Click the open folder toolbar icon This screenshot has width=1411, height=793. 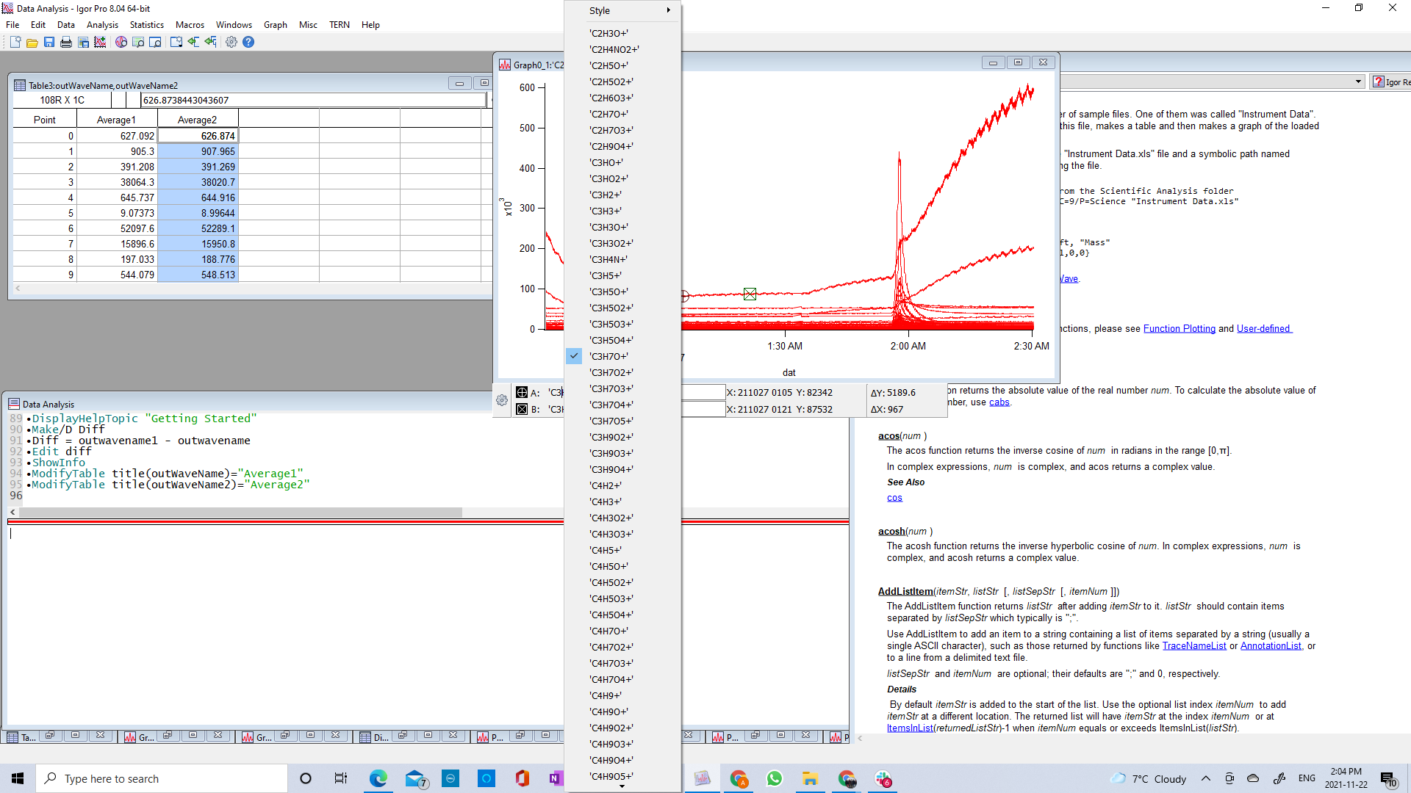[32, 42]
